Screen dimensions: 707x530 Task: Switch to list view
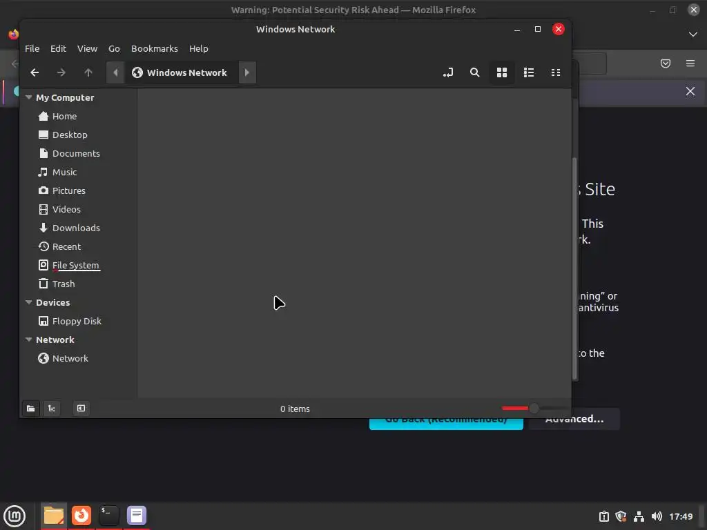[529, 72]
